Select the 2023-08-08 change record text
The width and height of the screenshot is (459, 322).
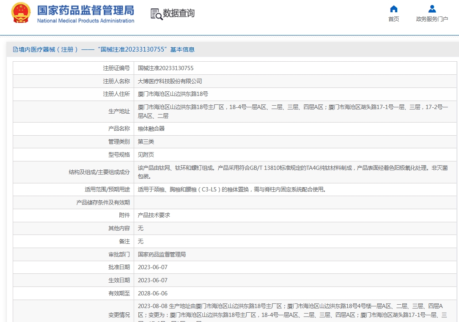(x=293, y=312)
